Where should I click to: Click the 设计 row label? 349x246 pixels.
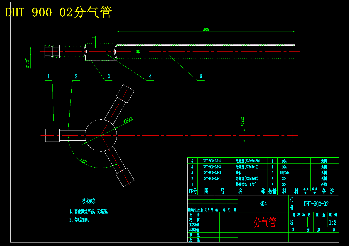click(194, 215)
